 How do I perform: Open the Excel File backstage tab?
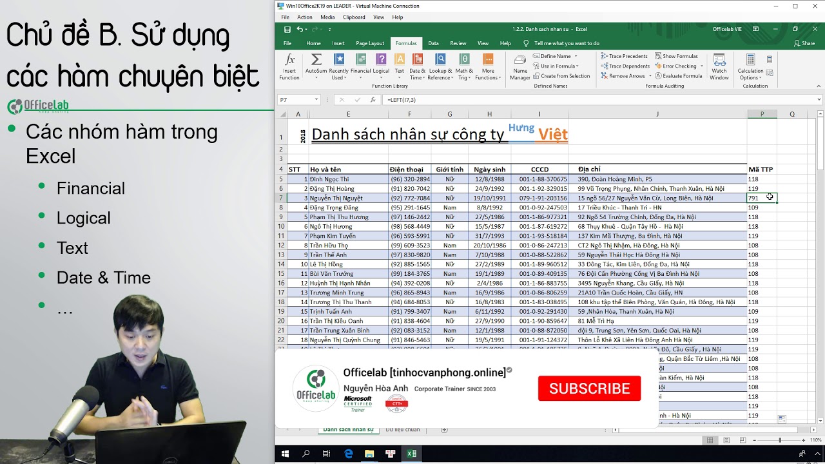pos(287,43)
